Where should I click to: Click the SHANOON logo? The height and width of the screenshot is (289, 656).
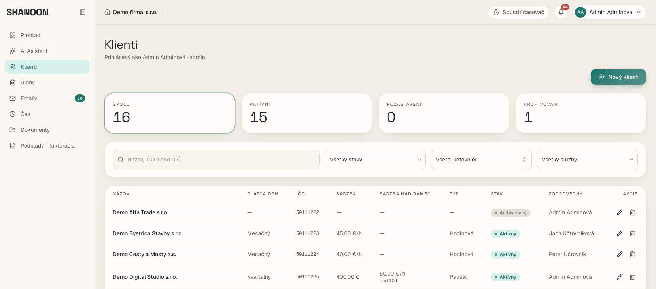pos(27,12)
